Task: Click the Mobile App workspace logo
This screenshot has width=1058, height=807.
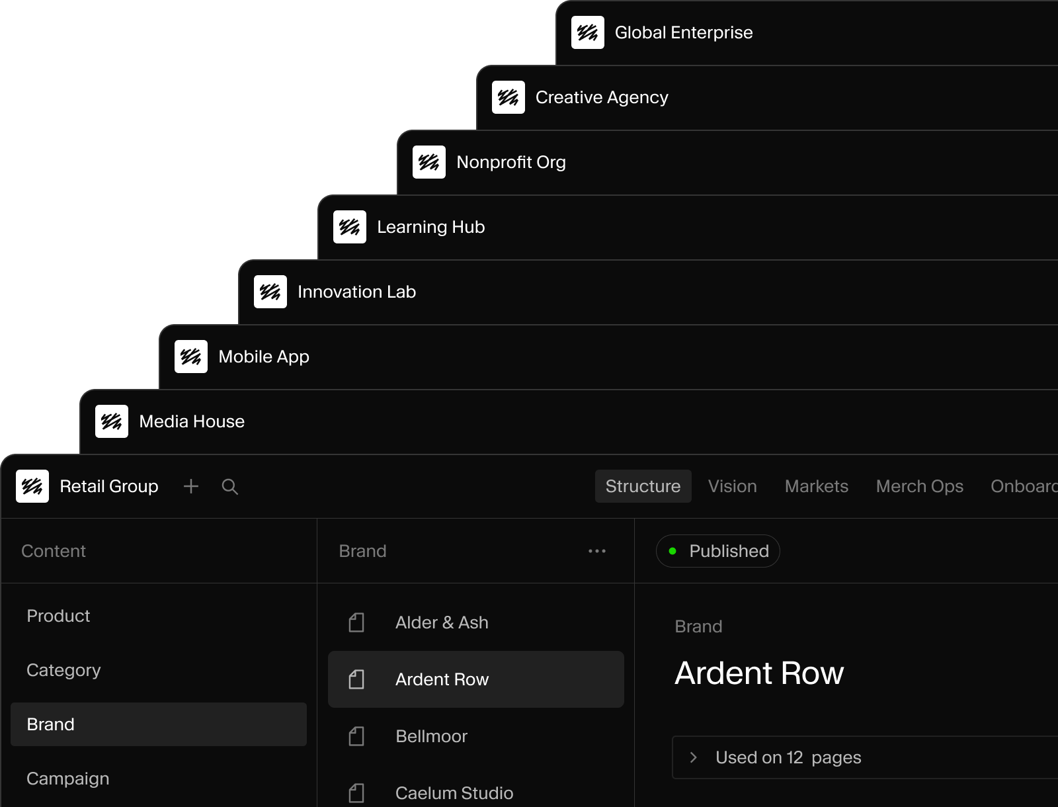Action: point(191,357)
